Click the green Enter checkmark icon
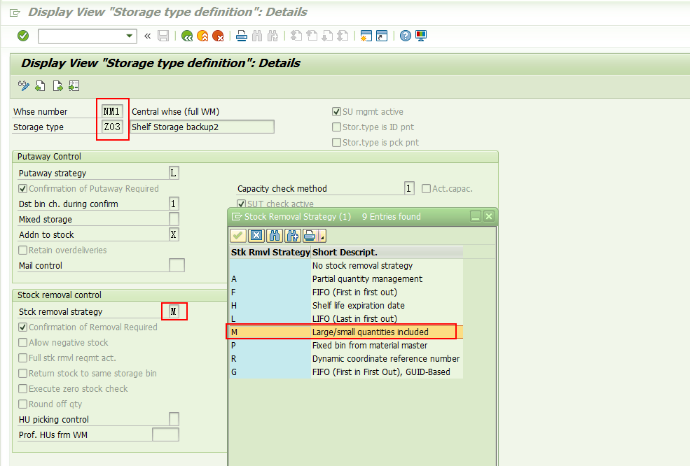This screenshot has width=690, height=466. (x=23, y=36)
